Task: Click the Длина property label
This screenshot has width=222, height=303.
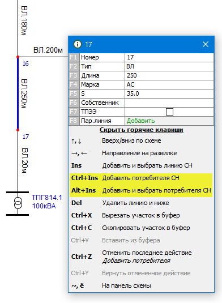Action: [90, 75]
